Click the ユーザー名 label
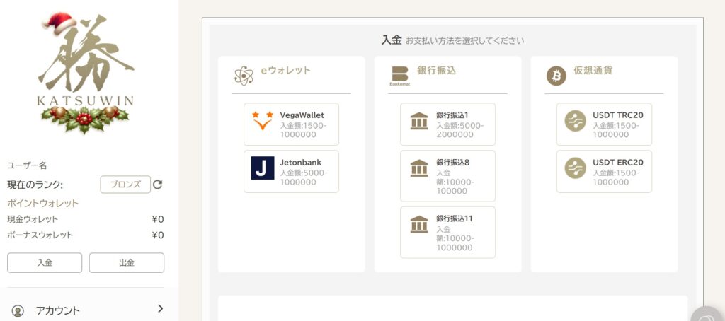Image resolution: width=725 pixels, height=321 pixels. (28, 166)
